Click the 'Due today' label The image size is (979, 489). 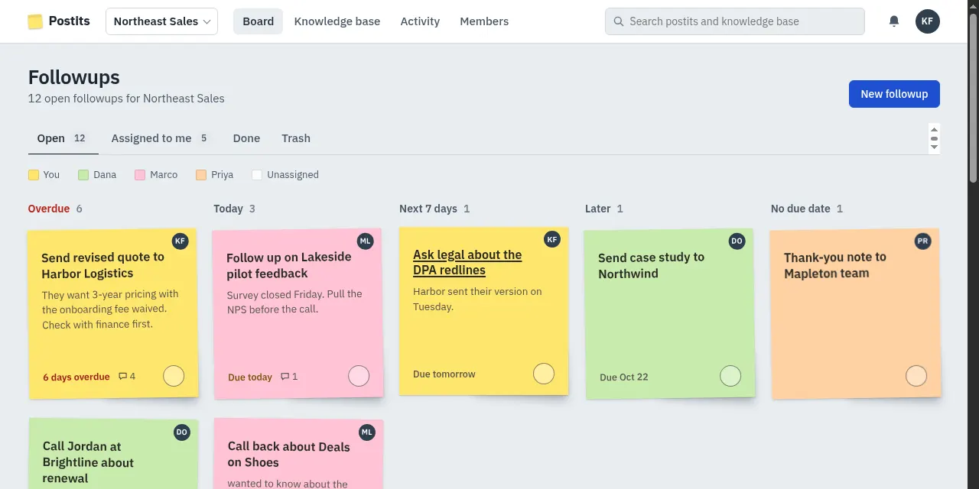tap(250, 377)
